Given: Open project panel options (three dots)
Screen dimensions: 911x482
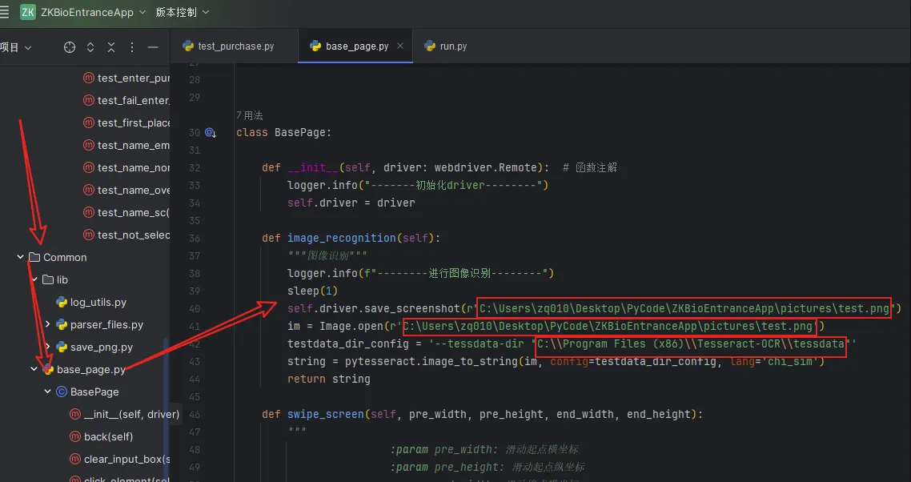Looking at the screenshot, I should (x=132, y=47).
